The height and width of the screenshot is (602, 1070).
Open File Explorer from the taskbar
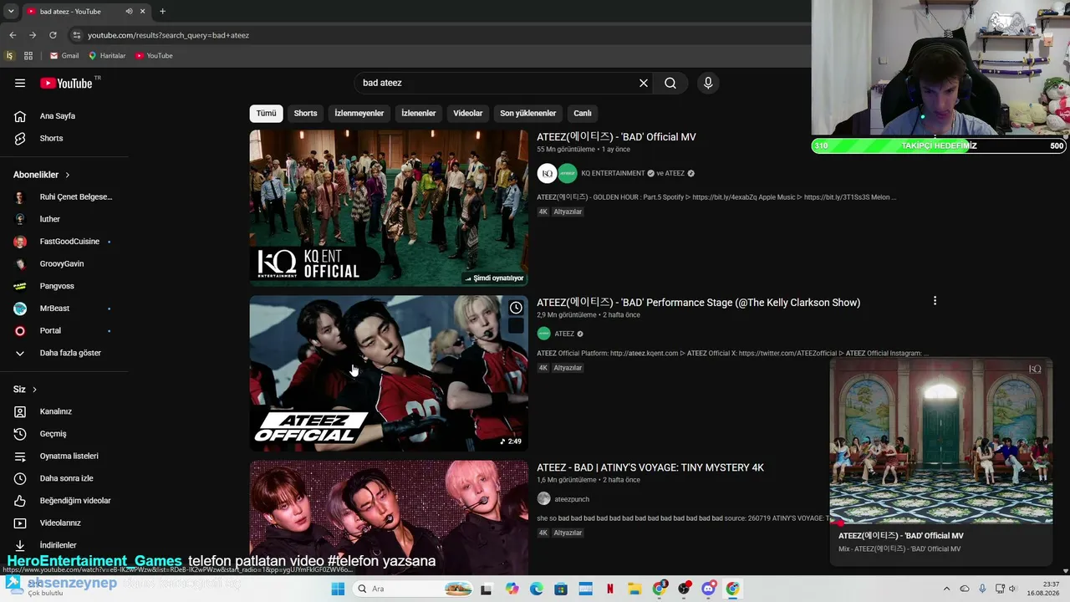(x=634, y=589)
